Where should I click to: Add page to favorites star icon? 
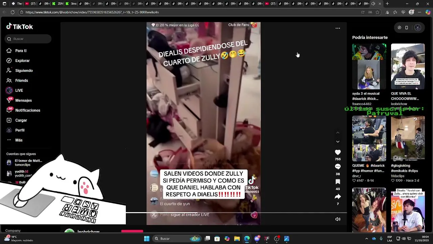[x=377, y=12]
